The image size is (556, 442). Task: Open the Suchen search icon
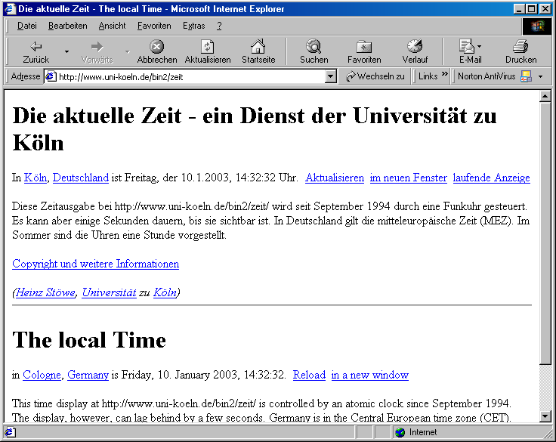coord(314,46)
